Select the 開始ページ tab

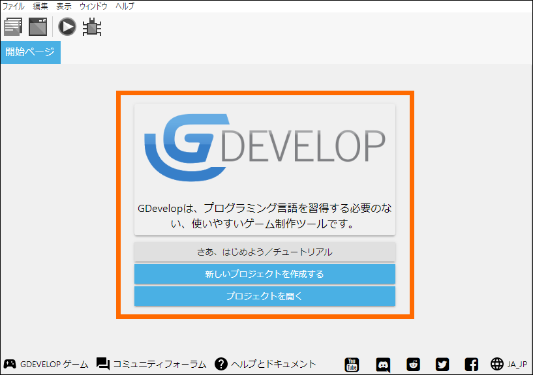pyautogui.click(x=31, y=52)
